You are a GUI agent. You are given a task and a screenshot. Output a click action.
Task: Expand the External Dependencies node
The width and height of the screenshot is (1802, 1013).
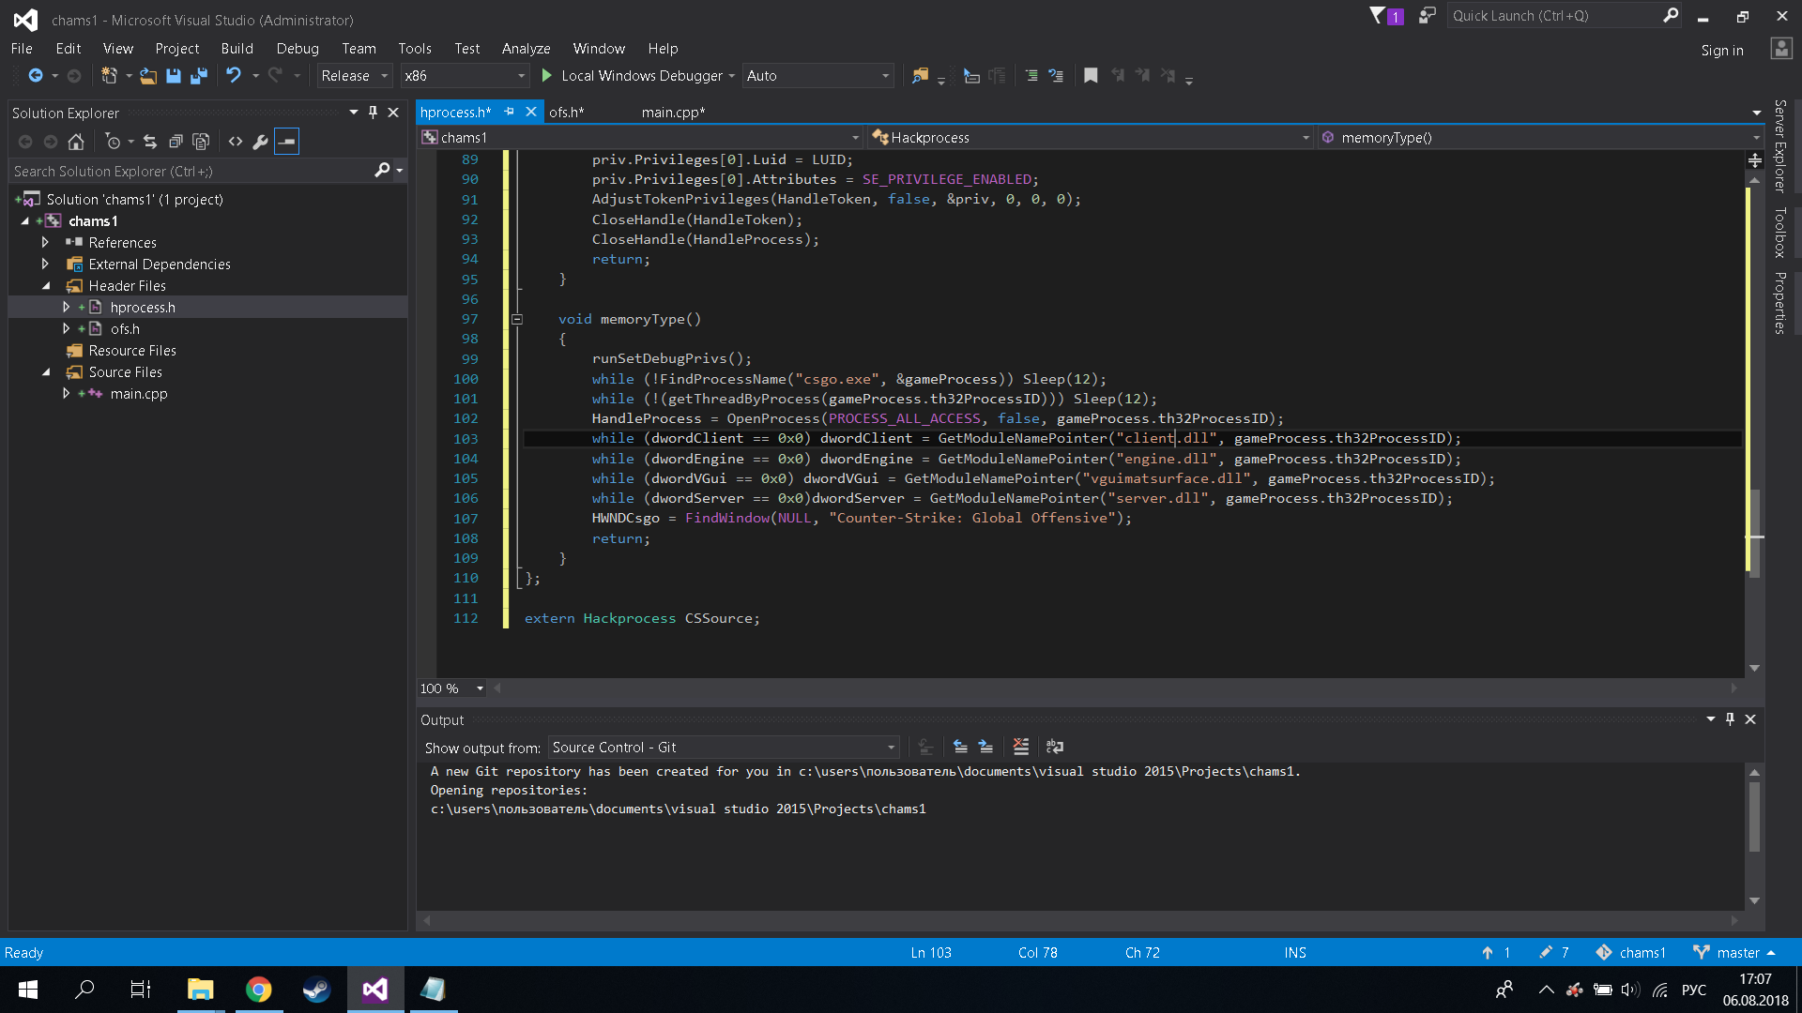(x=45, y=264)
